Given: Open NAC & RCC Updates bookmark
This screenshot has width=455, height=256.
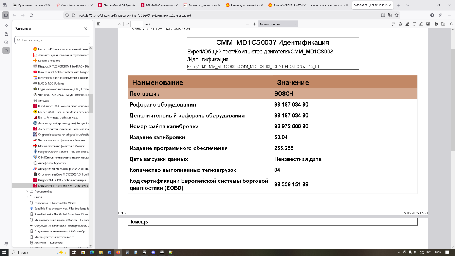Looking at the screenshot, I should click(51, 83).
